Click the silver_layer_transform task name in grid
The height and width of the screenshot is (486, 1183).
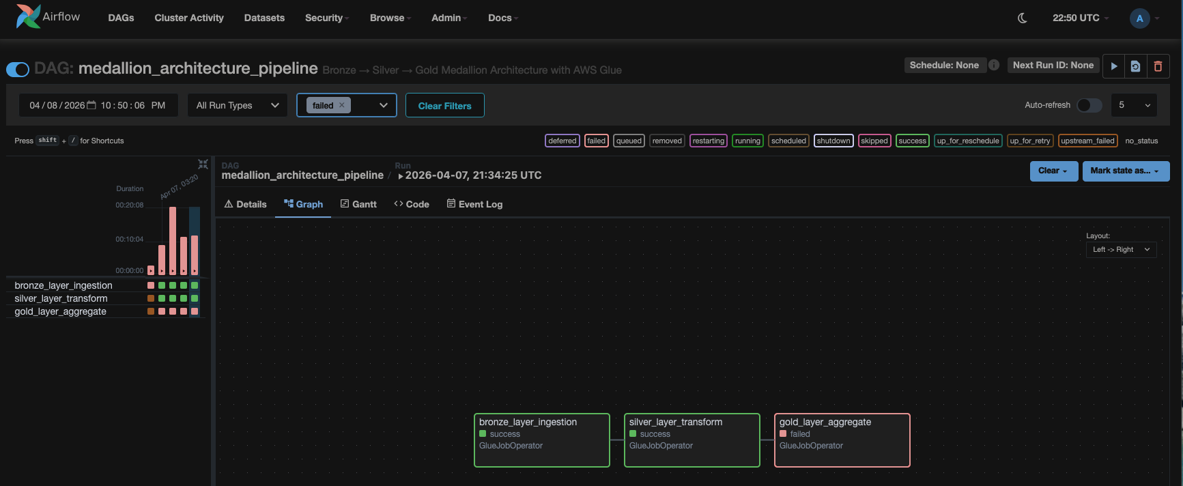[61, 298]
